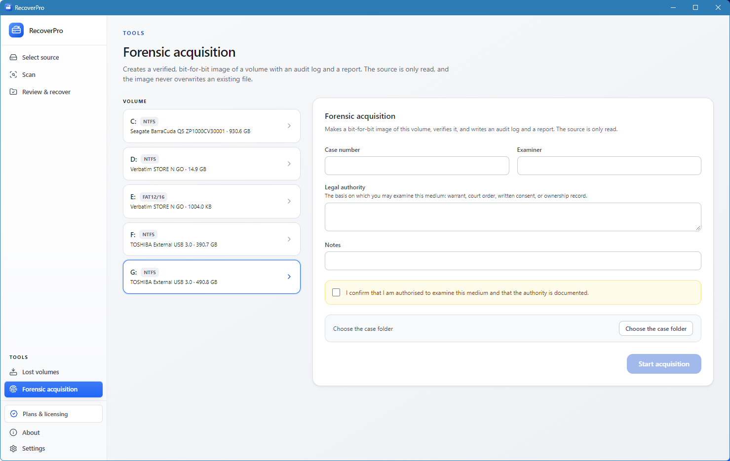This screenshot has width=730, height=461.
Task: Open the About page
Action: click(53, 432)
